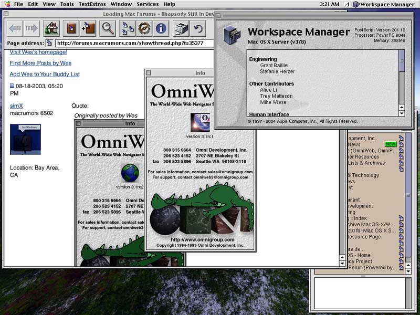Click the bookmarks panel scroll-down arrow
Screen dimensions: 420x315
tap(408, 271)
